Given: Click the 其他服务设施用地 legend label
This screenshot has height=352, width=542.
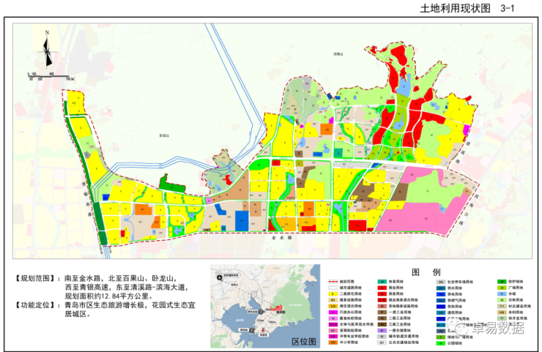Looking at the screenshot, I should click(x=403, y=306).
